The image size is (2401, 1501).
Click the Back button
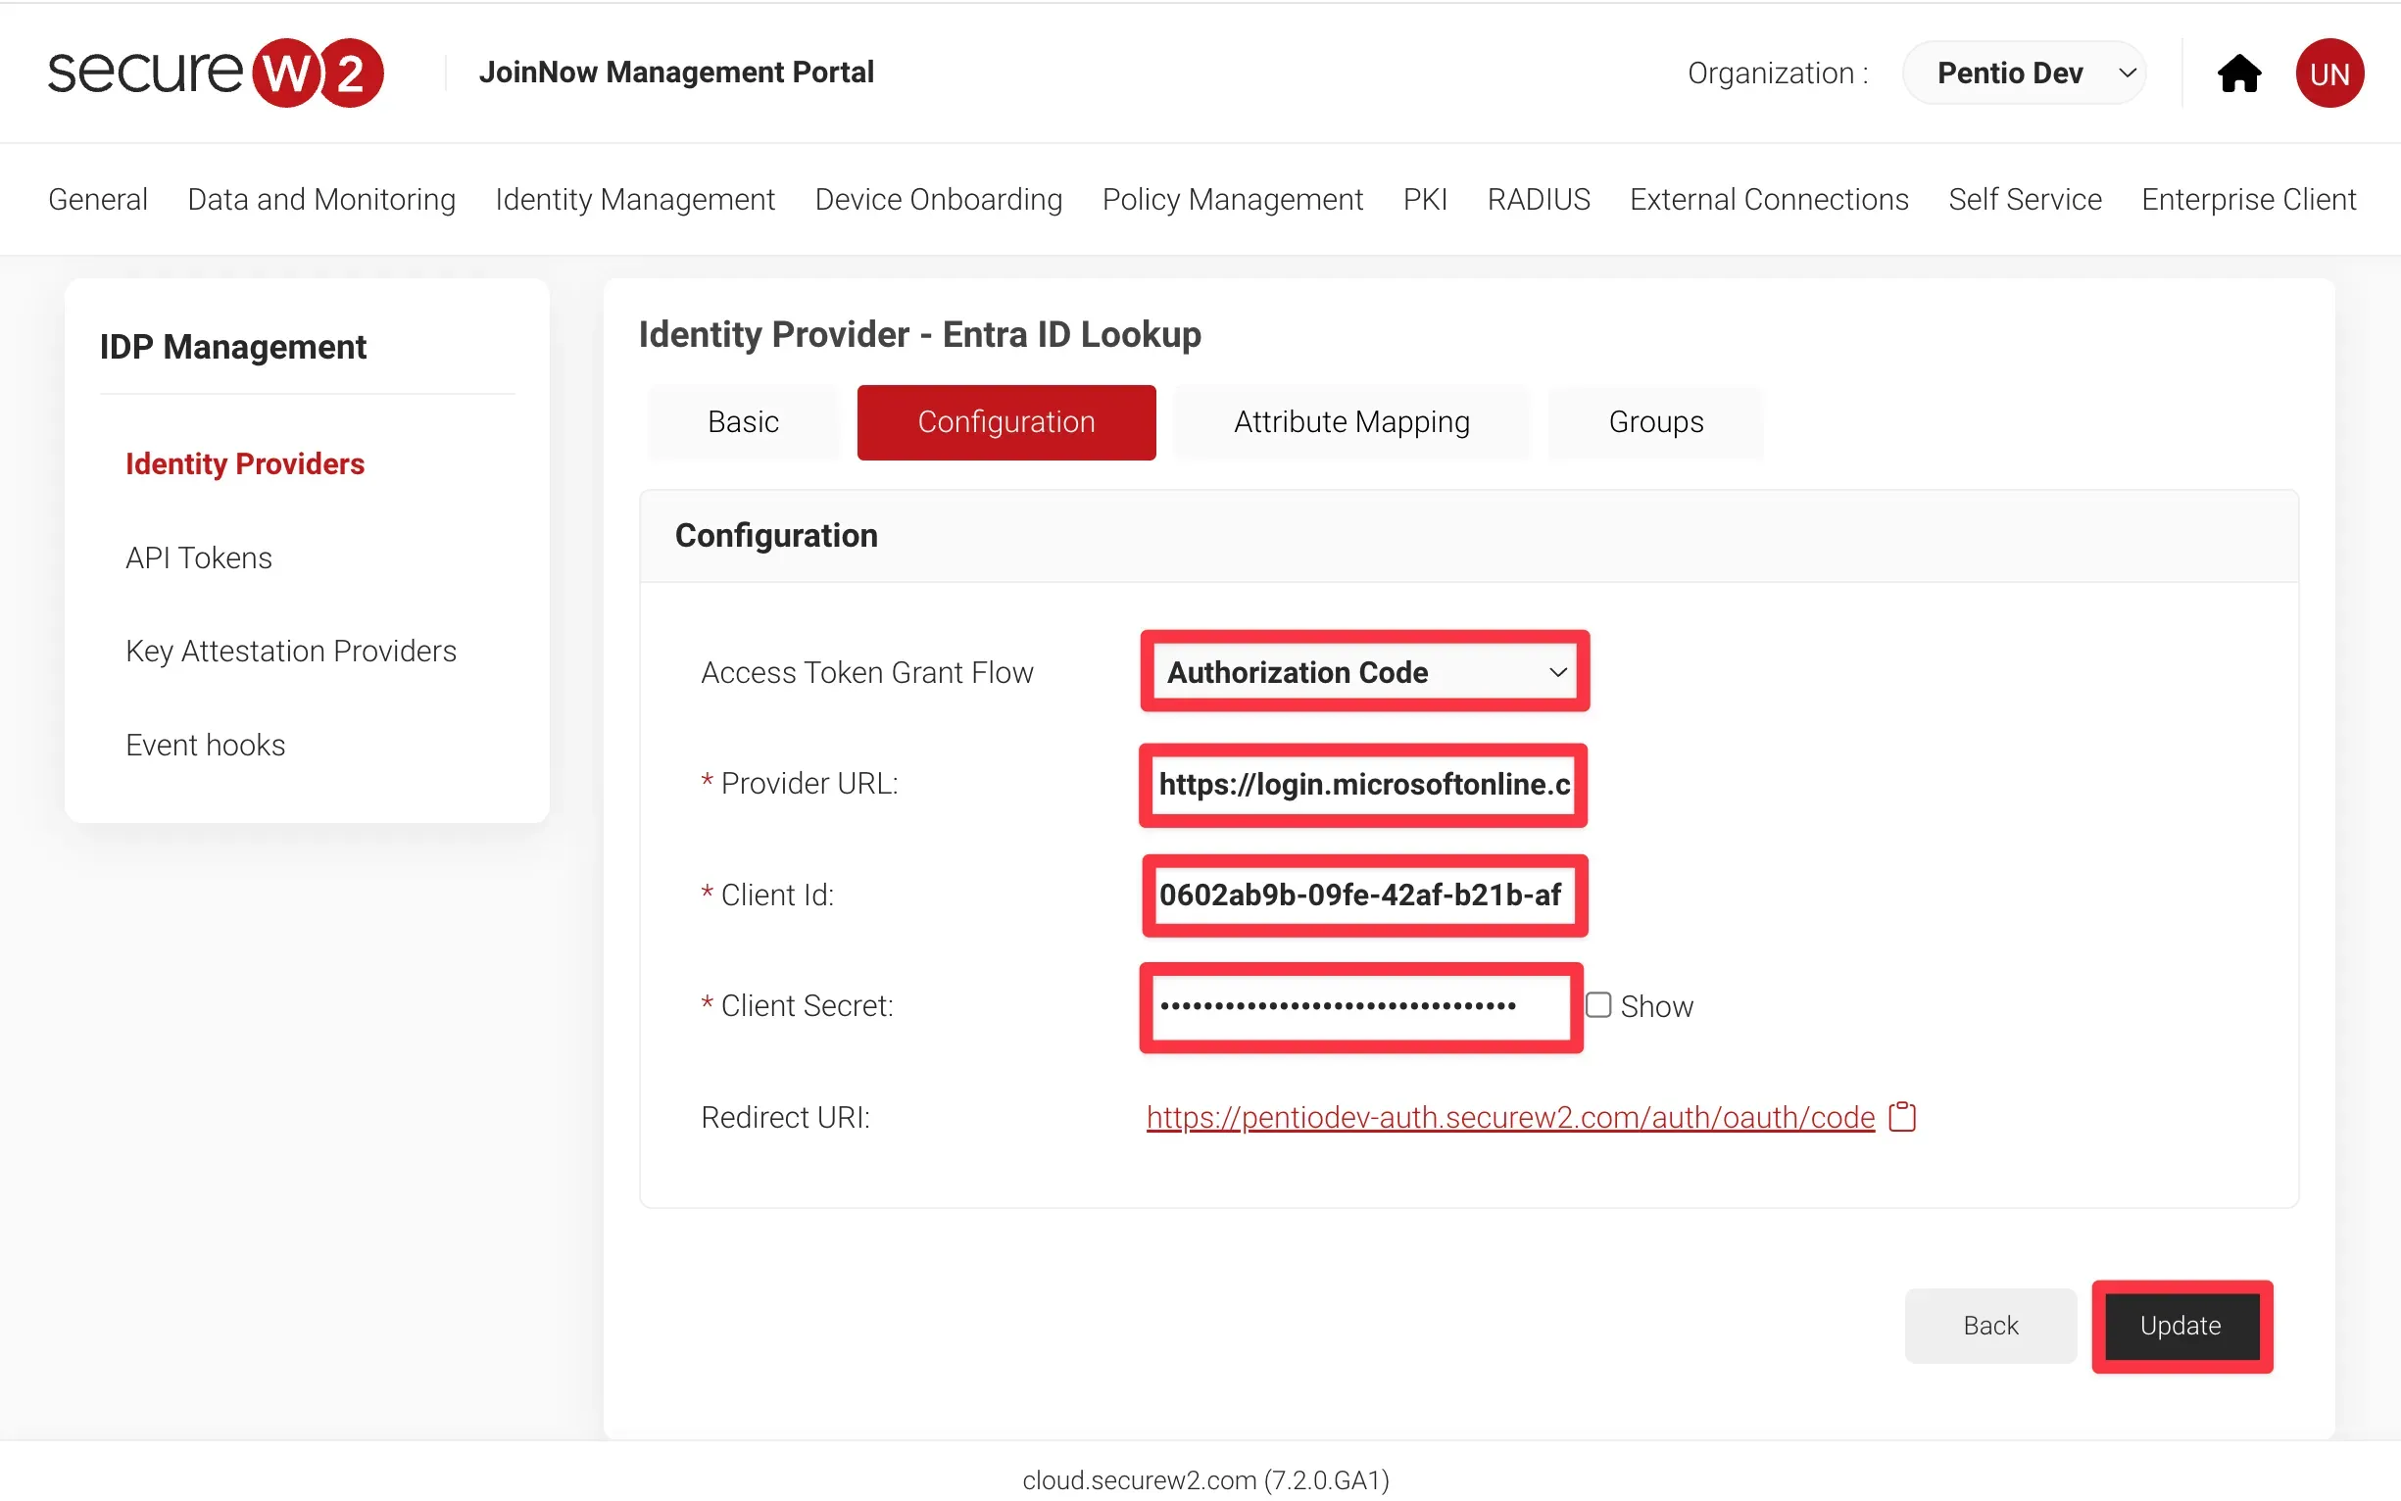pyautogui.click(x=1990, y=1326)
